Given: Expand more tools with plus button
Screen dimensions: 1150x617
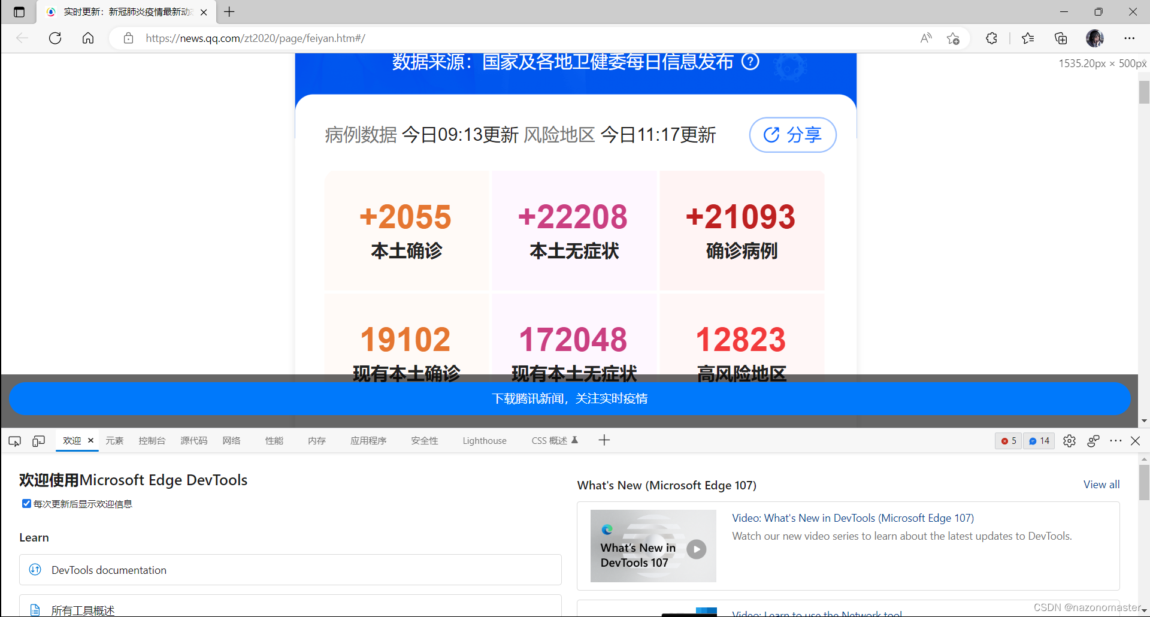Looking at the screenshot, I should [604, 440].
